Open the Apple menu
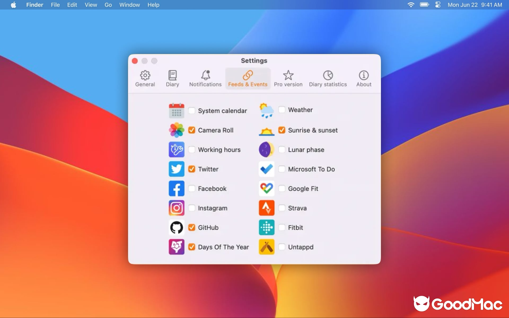This screenshot has height=318, width=509. tap(14, 5)
